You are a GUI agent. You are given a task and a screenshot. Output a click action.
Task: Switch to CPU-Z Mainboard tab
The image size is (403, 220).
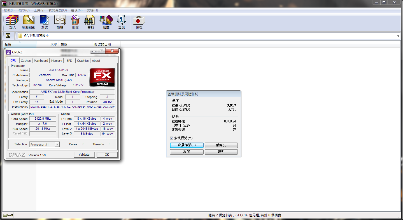[41, 61]
